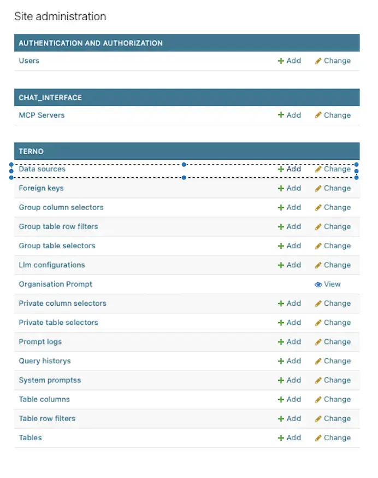Click the plus icon for Query historys

(281, 362)
